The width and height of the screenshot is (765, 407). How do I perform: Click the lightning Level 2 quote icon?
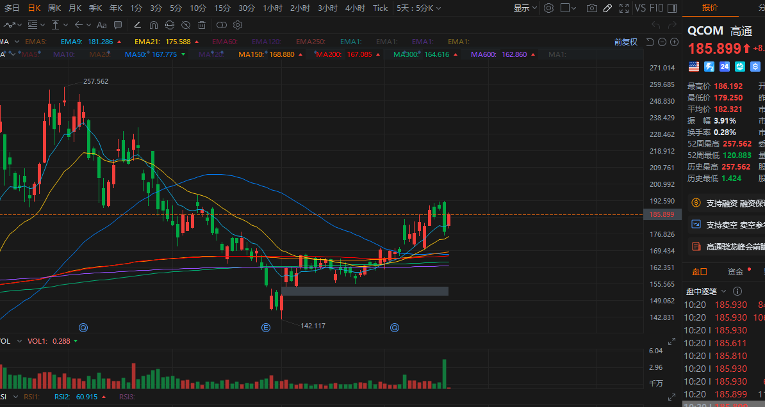pyautogui.click(x=709, y=67)
